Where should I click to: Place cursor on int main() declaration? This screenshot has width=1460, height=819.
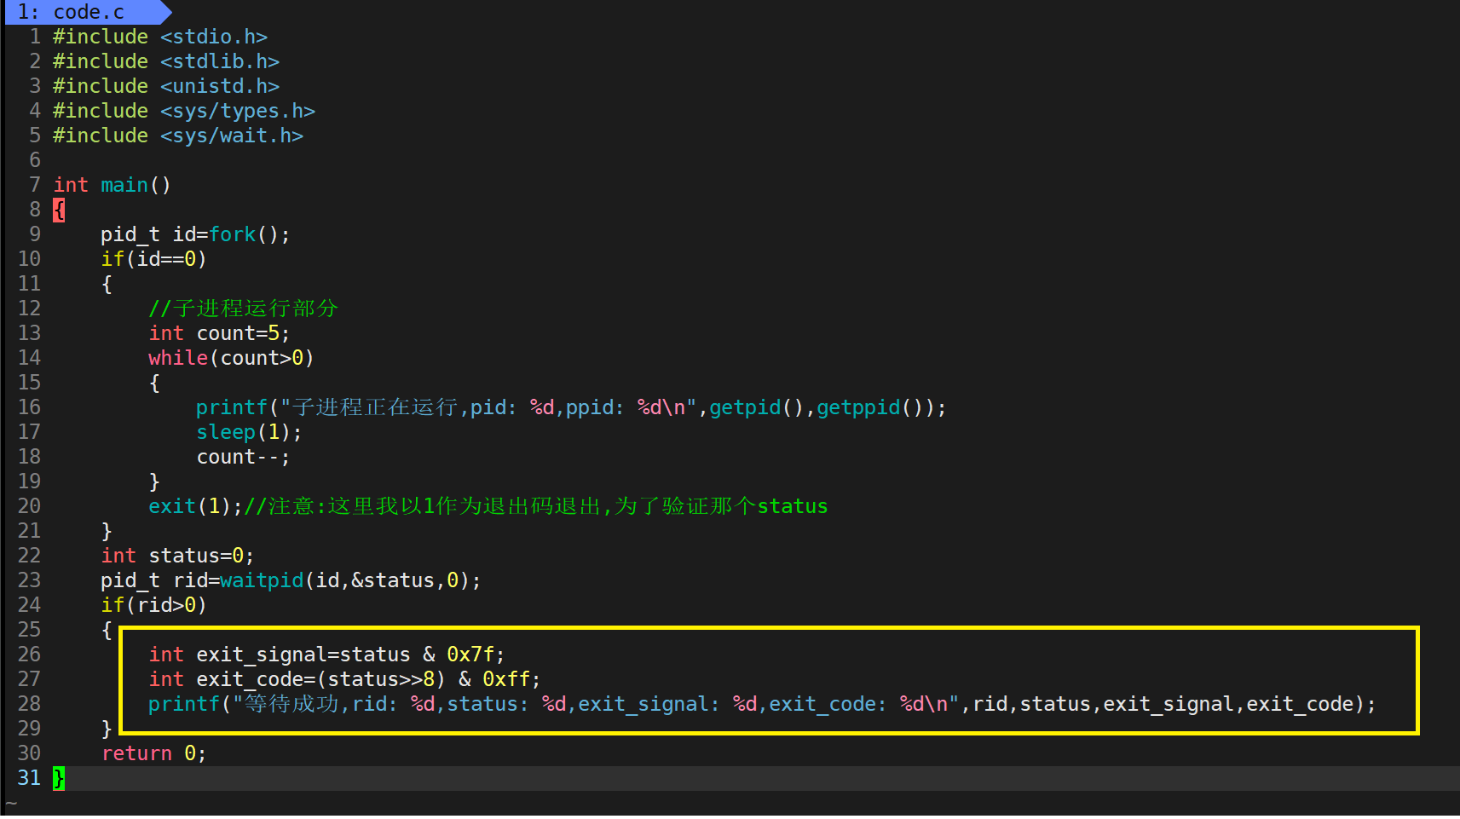pos(112,185)
